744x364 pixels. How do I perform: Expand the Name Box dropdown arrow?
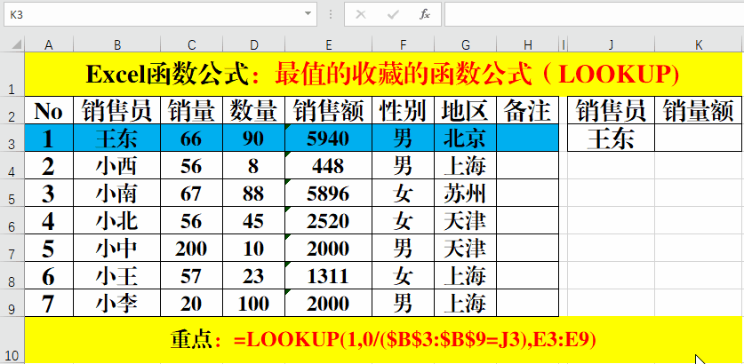(x=308, y=14)
